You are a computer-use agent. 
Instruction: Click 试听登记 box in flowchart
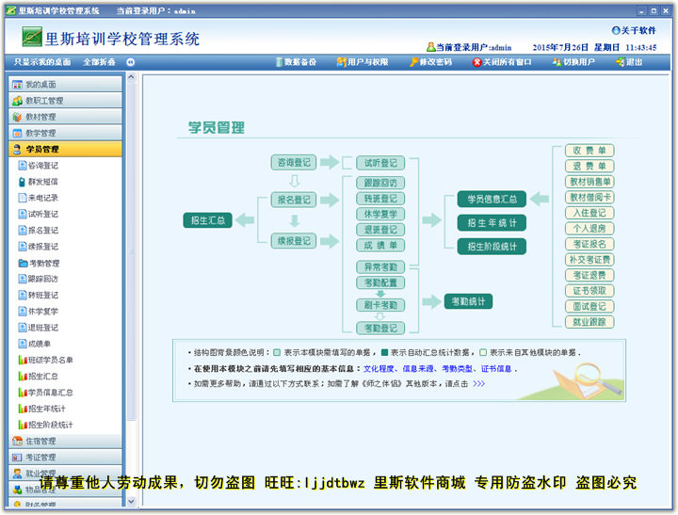coord(380,163)
